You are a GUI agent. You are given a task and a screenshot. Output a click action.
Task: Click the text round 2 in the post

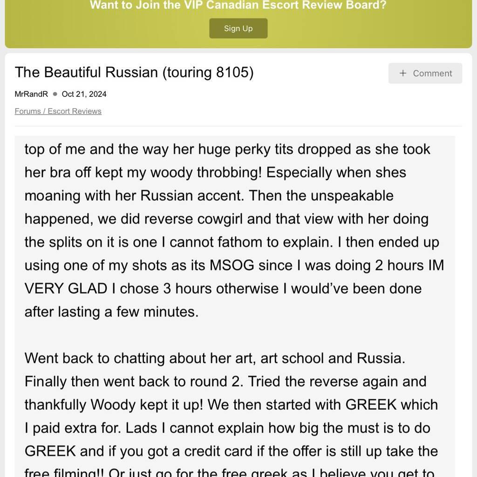[213, 382]
